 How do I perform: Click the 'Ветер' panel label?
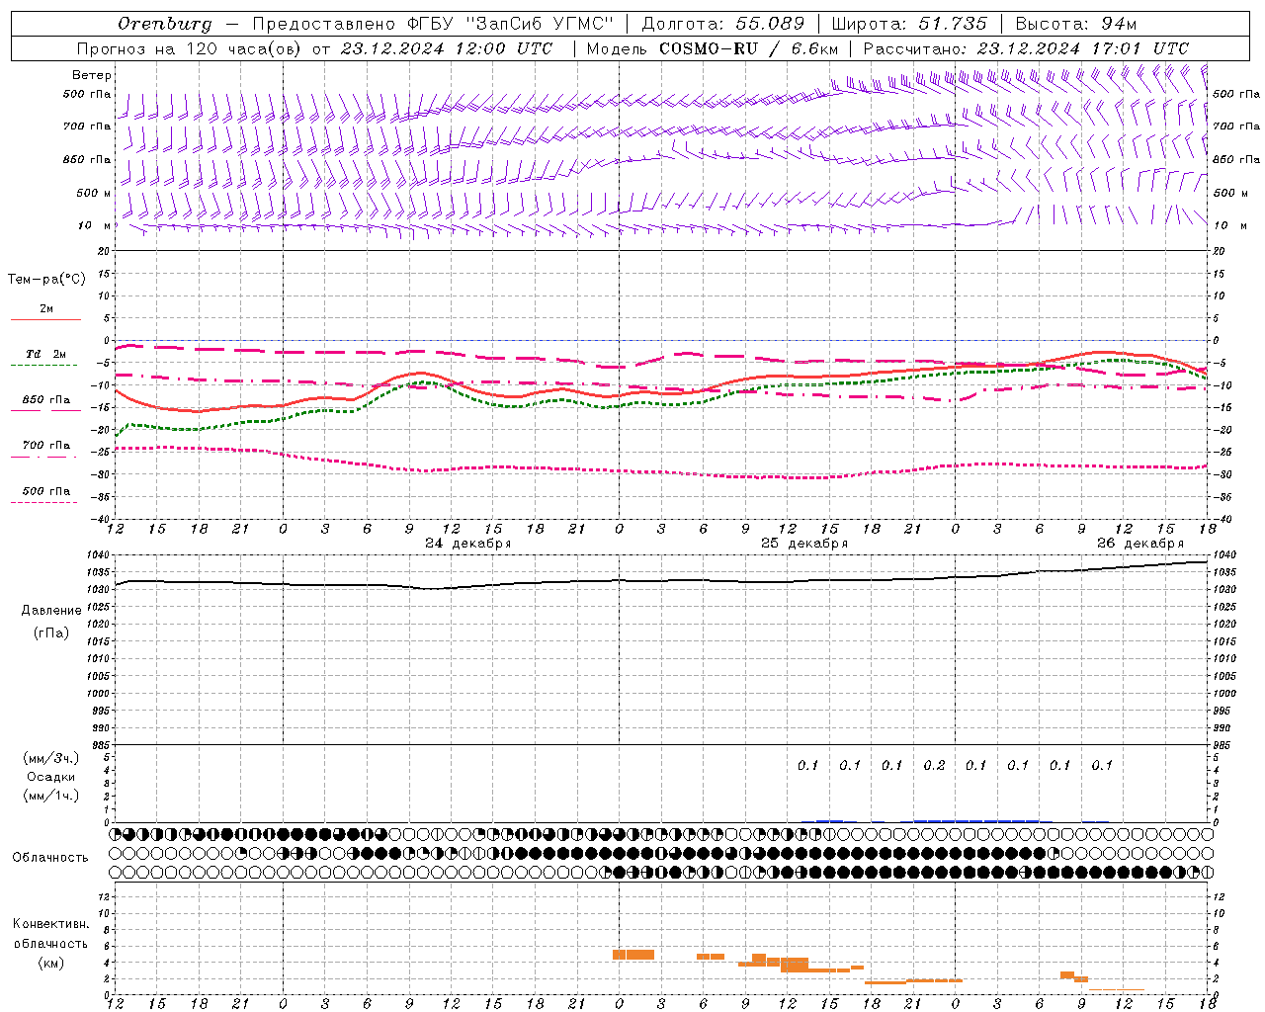tap(92, 75)
